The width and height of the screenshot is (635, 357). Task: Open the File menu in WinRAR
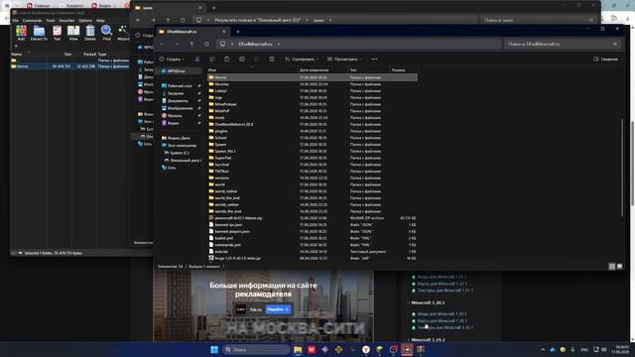[x=16, y=20]
